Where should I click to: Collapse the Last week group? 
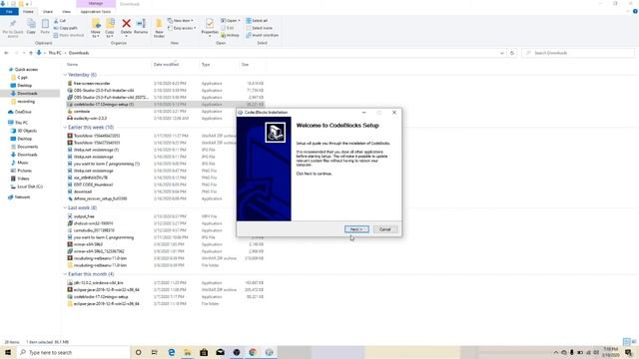(x=65, y=208)
